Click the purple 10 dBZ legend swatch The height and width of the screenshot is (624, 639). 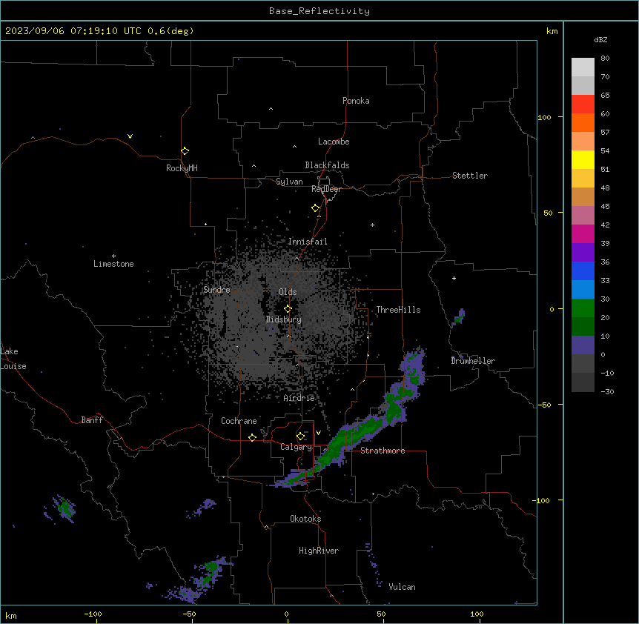(x=583, y=345)
